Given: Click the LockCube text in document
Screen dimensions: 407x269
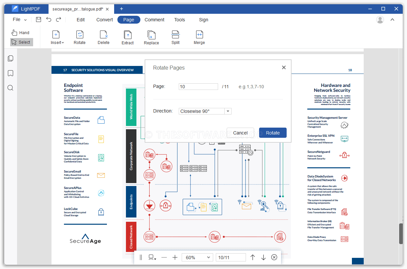Looking at the screenshot, I should [x=71, y=209].
